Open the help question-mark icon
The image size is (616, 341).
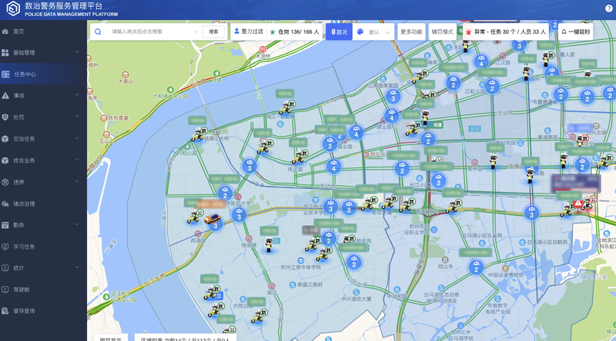point(609,8)
